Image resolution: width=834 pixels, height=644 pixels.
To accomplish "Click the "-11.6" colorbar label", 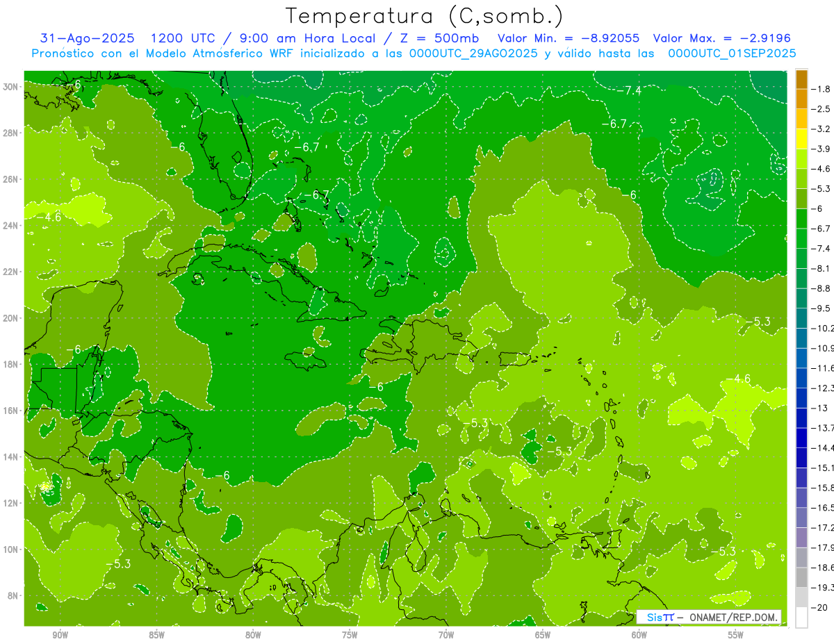I will point(822,368).
